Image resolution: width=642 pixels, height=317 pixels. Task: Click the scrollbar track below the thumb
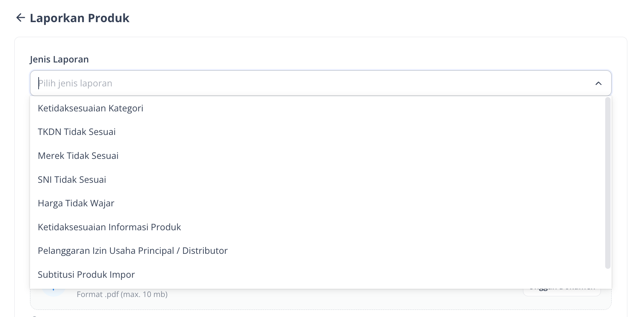tap(608, 278)
